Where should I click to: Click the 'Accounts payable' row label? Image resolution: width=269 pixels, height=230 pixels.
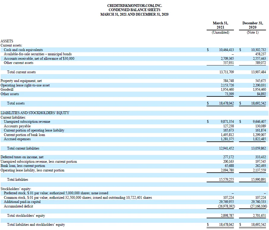pyautogui.click(x=17, y=126)
